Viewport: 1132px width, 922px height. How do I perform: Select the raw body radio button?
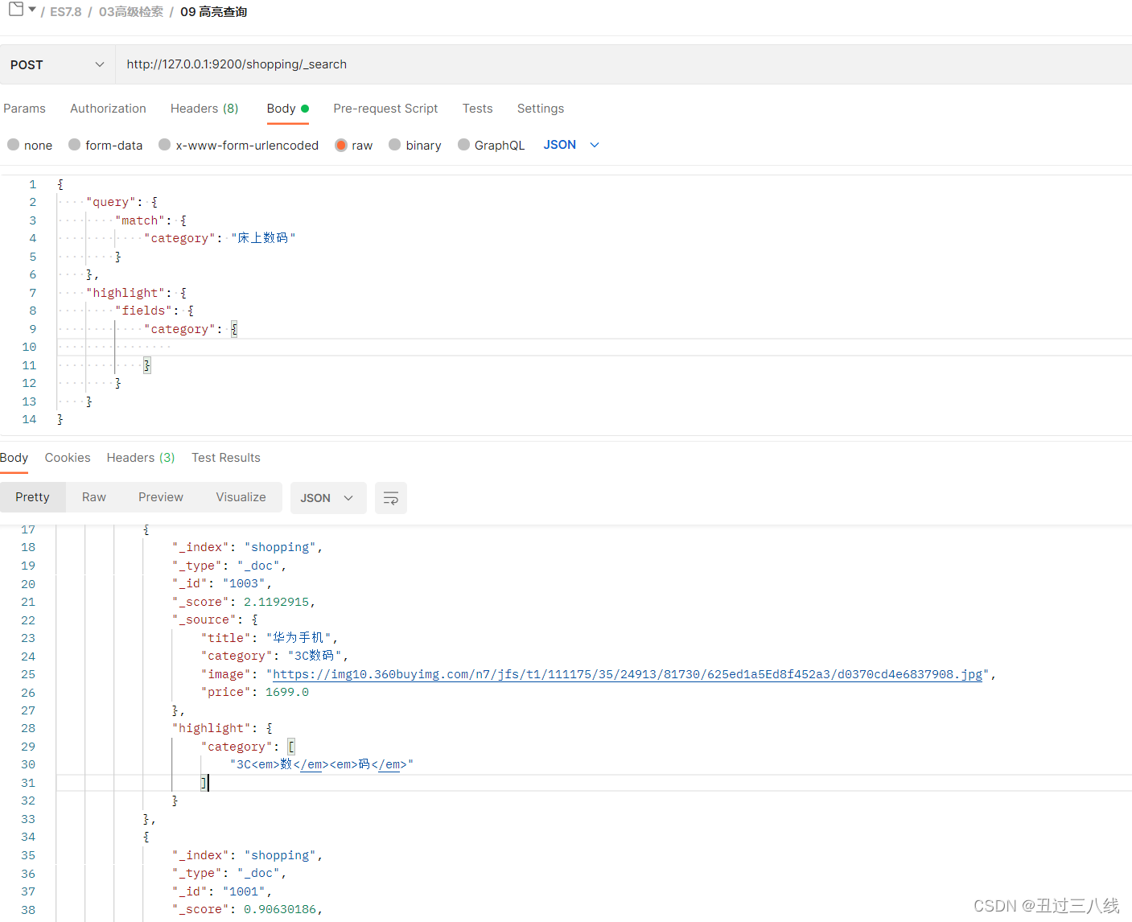341,145
